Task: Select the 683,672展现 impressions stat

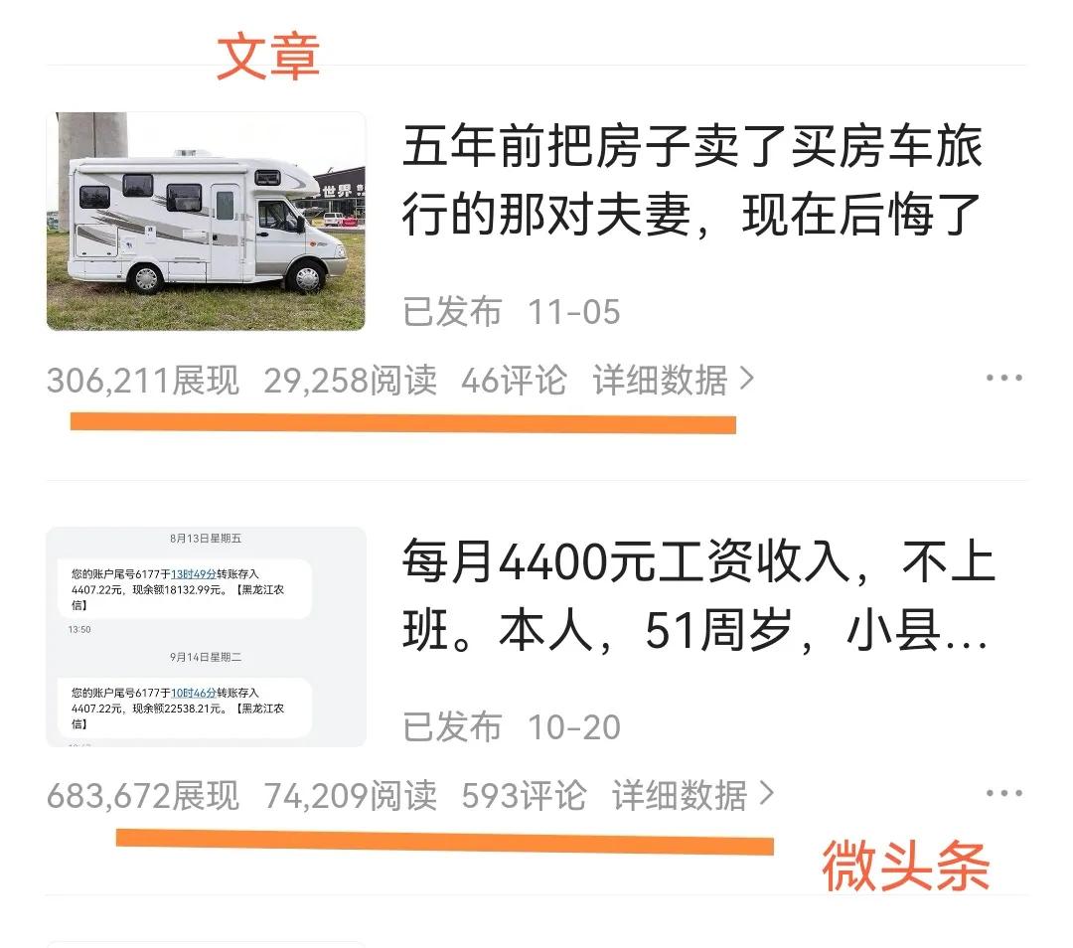Action: 143,795
